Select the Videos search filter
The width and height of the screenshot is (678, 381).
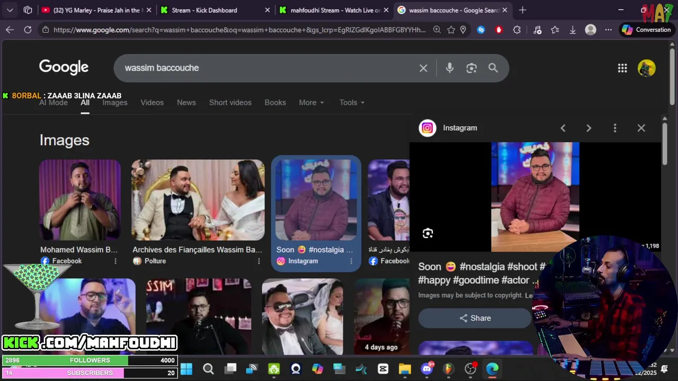152,103
